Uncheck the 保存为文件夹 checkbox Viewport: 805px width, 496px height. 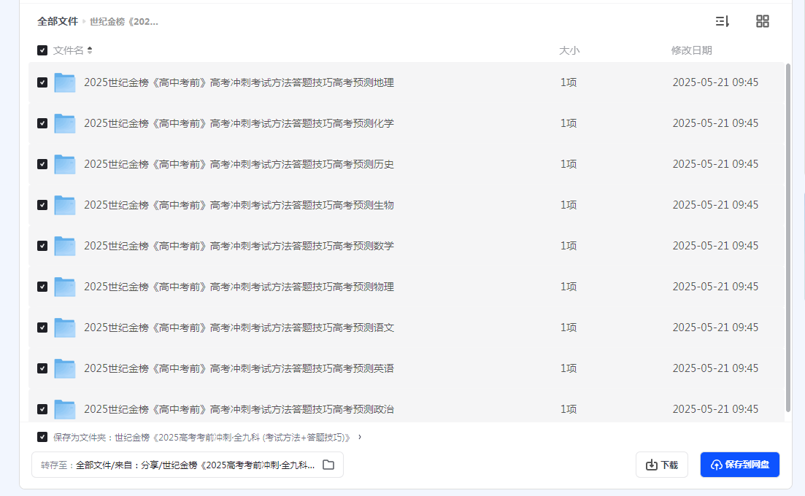[42, 437]
